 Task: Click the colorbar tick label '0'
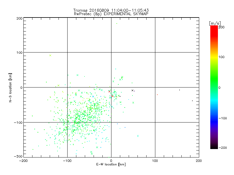[219, 87]
